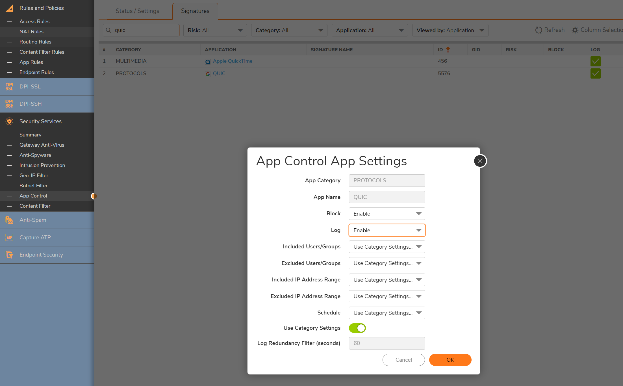Expand the Schedule dropdown

(x=387, y=313)
